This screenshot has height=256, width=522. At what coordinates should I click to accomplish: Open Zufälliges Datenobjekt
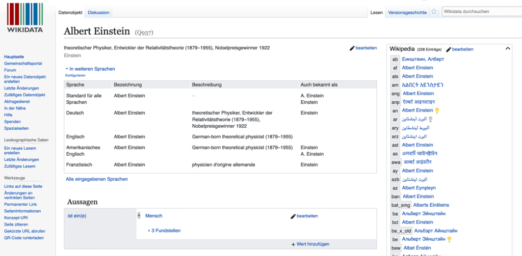point(24,95)
